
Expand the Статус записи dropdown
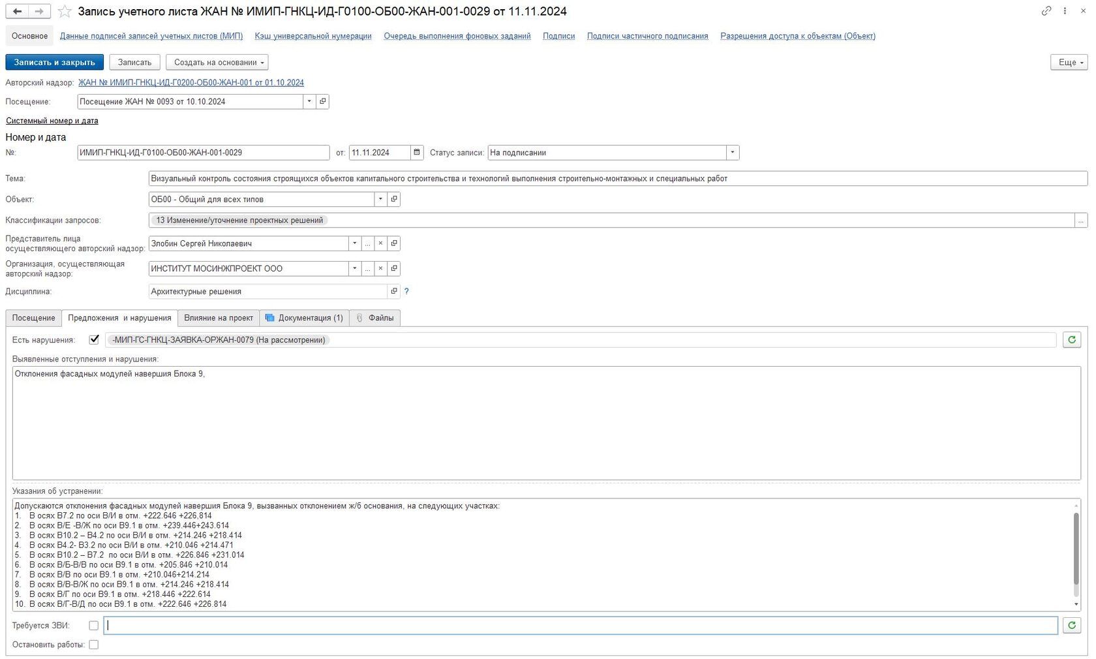click(733, 153)
